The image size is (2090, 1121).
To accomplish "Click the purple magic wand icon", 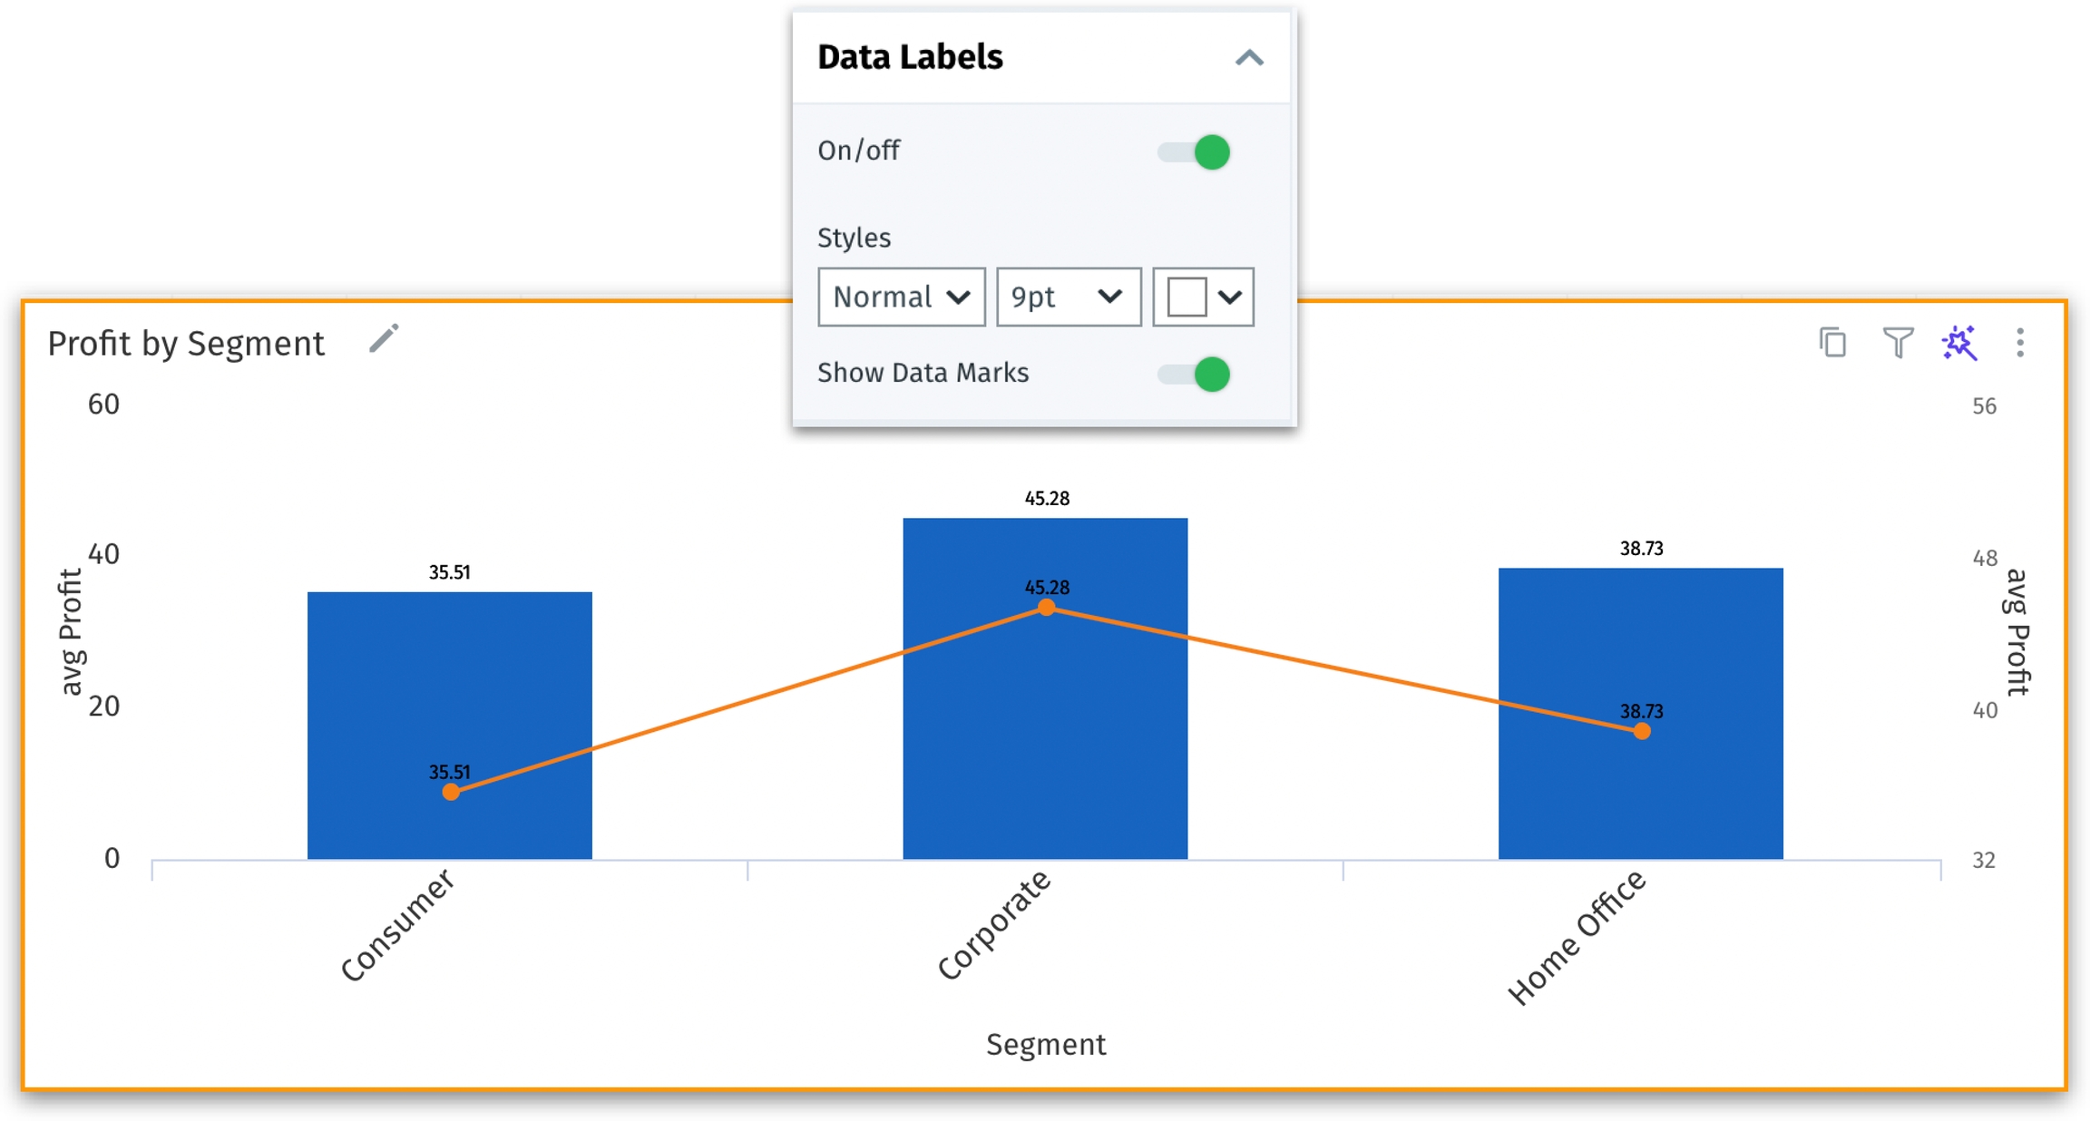I will tap(1959, 343).
